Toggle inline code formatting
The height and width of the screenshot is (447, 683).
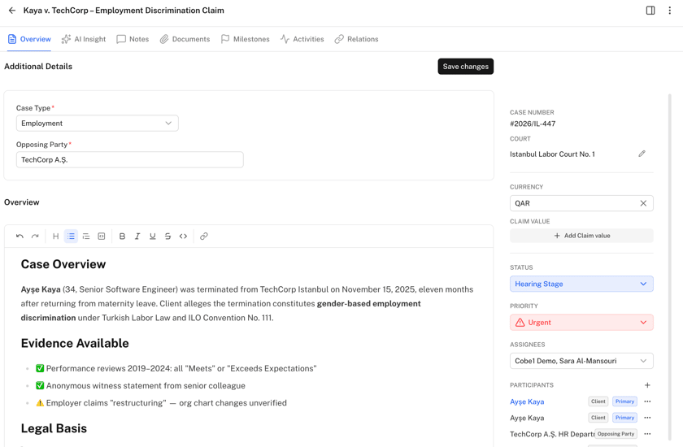coord(183,237)
